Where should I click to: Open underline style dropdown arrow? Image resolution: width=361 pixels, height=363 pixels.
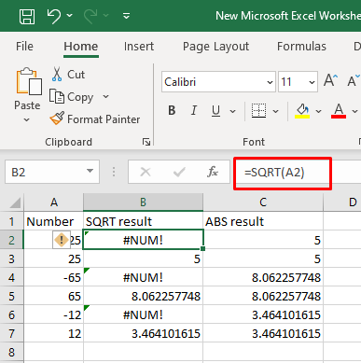[x=232, y=111]
